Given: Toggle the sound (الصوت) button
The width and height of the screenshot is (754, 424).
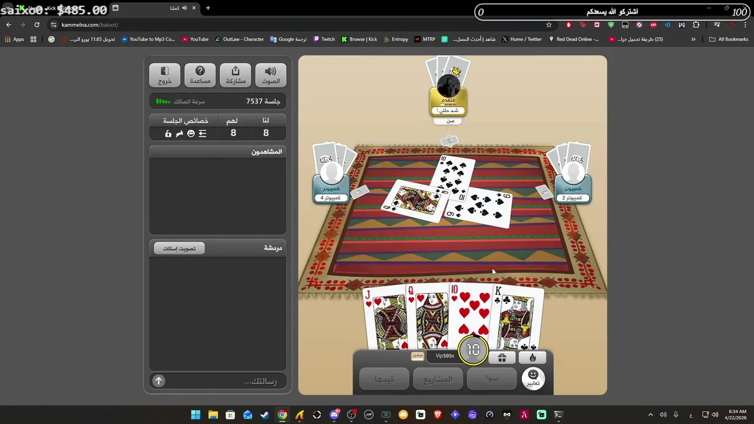Looking at the screenshot, I should pyautogui.click(x=270, y=75).
